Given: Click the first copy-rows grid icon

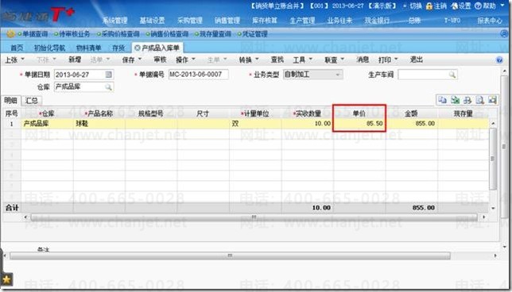Looking at the screenshot, I should (x=443, y=100).
